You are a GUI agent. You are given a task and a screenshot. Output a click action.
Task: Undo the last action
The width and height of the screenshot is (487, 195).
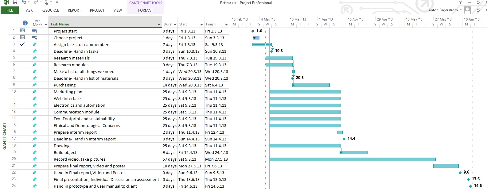pyautogui.click(x=24, y=2)
